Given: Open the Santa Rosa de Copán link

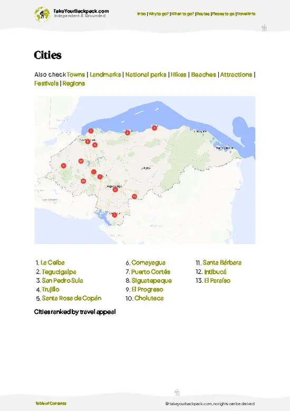Looking at the screenshot, I should pos(72,298).
